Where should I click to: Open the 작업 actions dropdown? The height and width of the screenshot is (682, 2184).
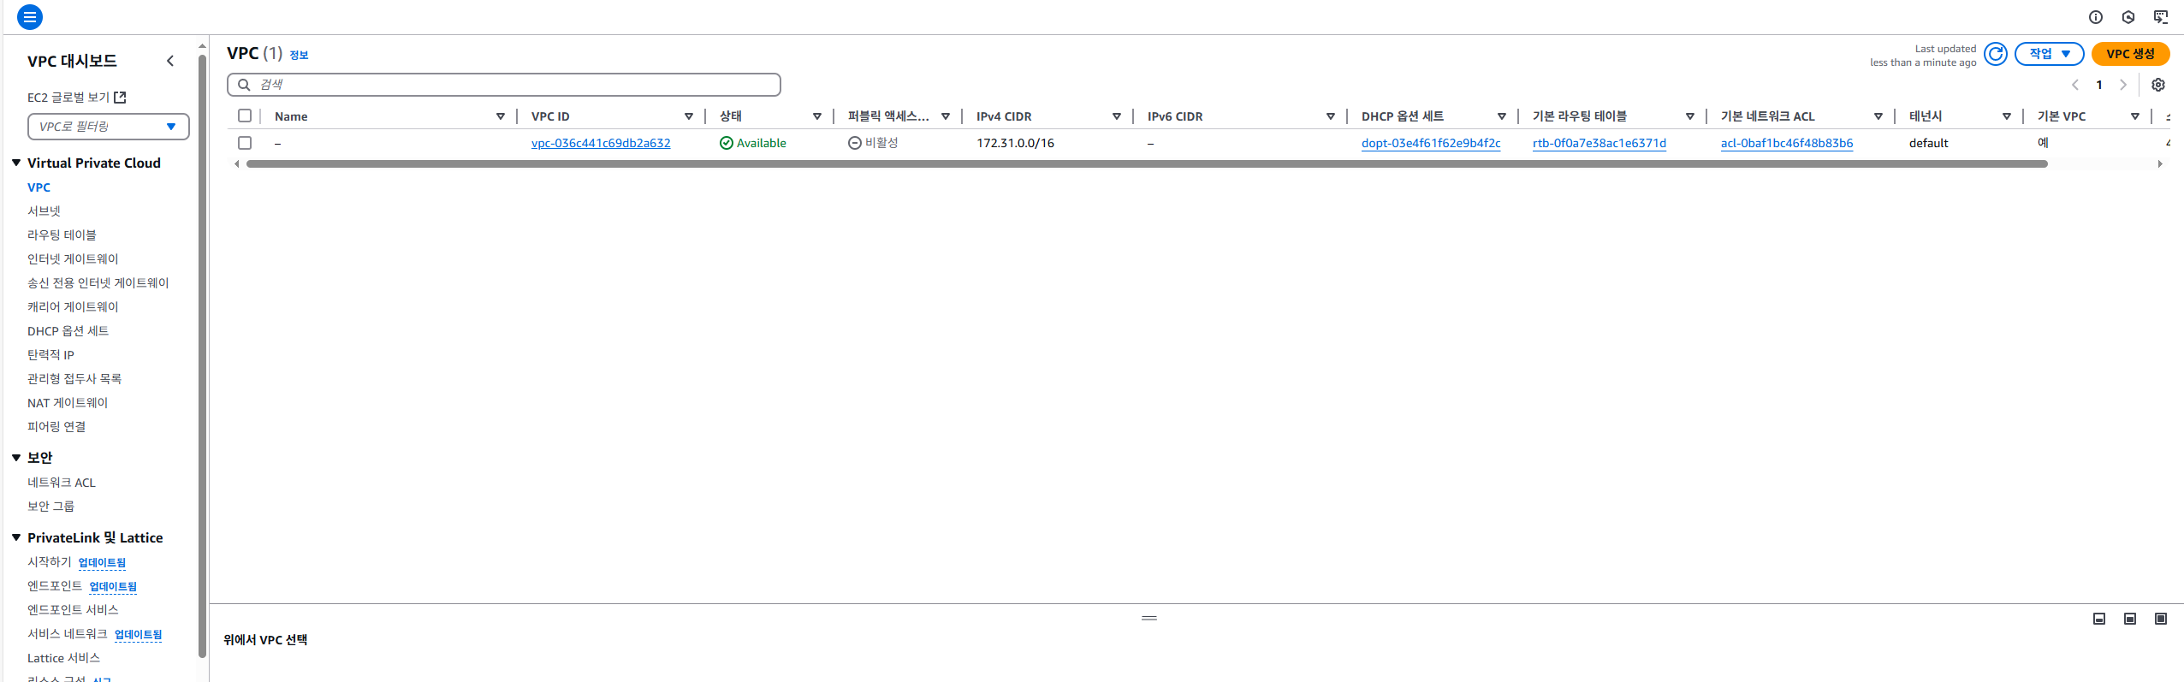[x=2049, y=54]
